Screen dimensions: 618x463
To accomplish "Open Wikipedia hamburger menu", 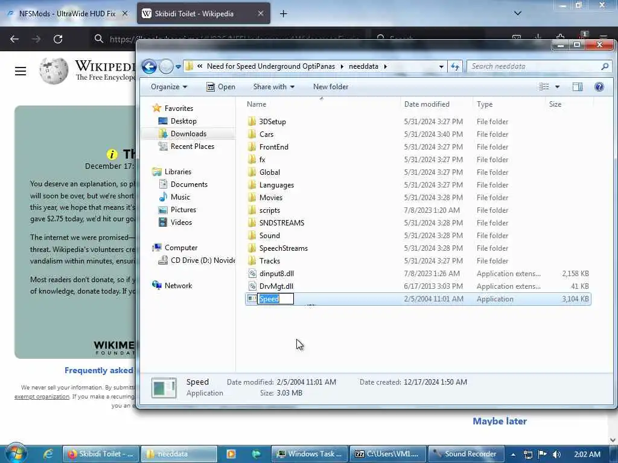I will click(21, 71).
